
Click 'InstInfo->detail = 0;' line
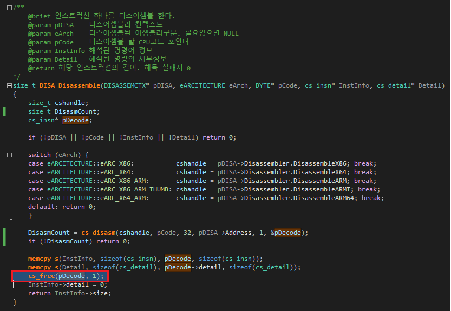pos(68,284)
